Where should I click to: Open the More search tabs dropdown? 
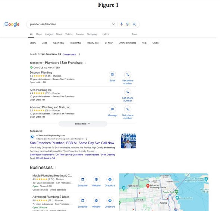coord(105,34)
